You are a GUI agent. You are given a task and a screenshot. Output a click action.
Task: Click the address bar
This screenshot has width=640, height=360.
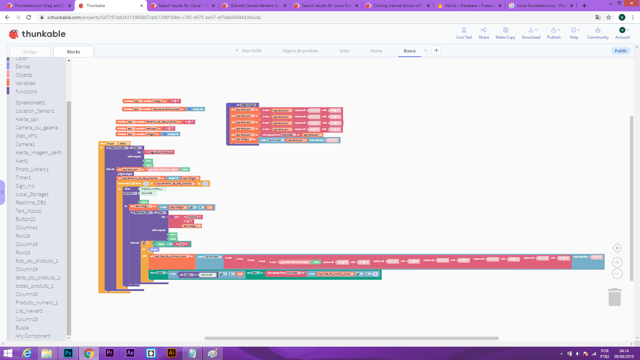pos(315,17)
